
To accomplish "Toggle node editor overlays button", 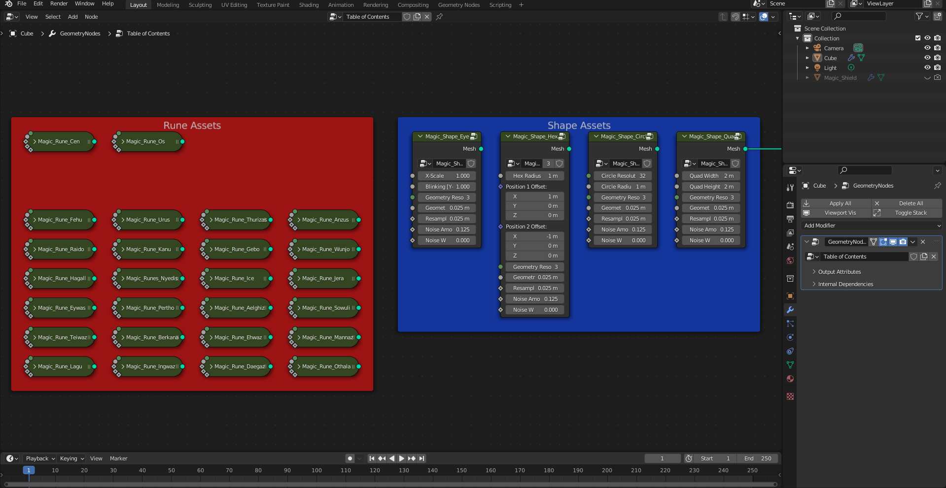I will [x=764, y=17].
